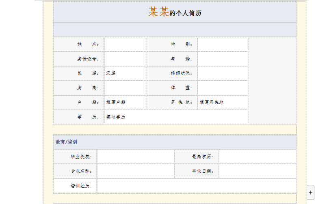
Task: Click the empty field next to 毕业日期
Action: [258, 171]
